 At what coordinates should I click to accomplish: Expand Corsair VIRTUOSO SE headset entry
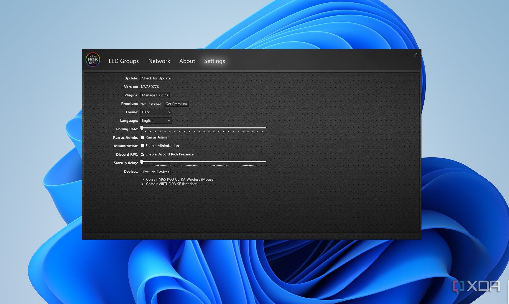click(143, 184)
